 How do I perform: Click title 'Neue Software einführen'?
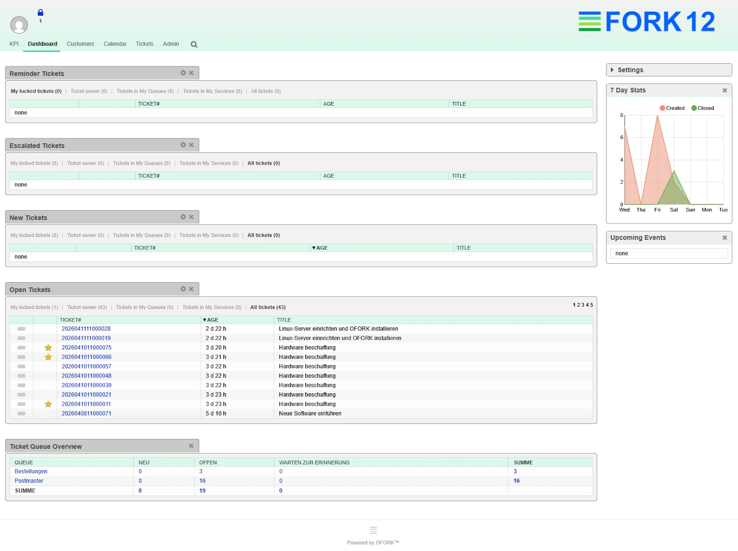click(x=310, y=414)
